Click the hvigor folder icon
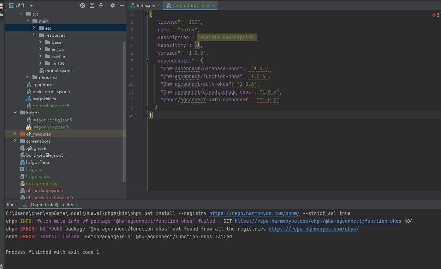The image size is (441, 269). [22, 113]
